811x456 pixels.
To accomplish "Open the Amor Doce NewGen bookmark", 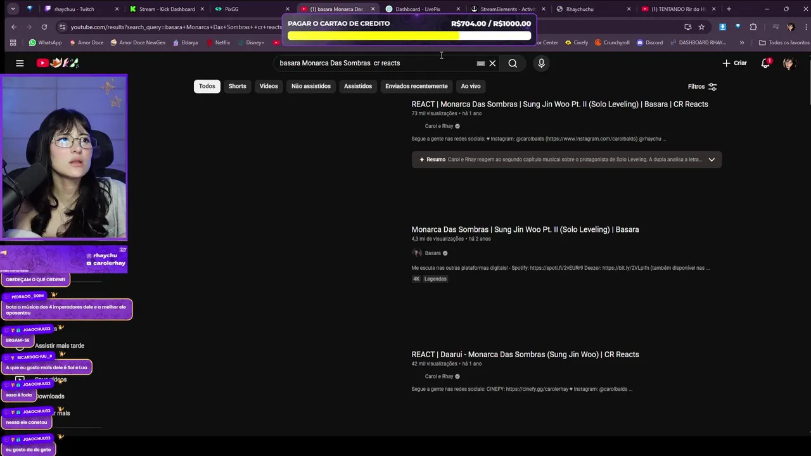I will [137, 42].
